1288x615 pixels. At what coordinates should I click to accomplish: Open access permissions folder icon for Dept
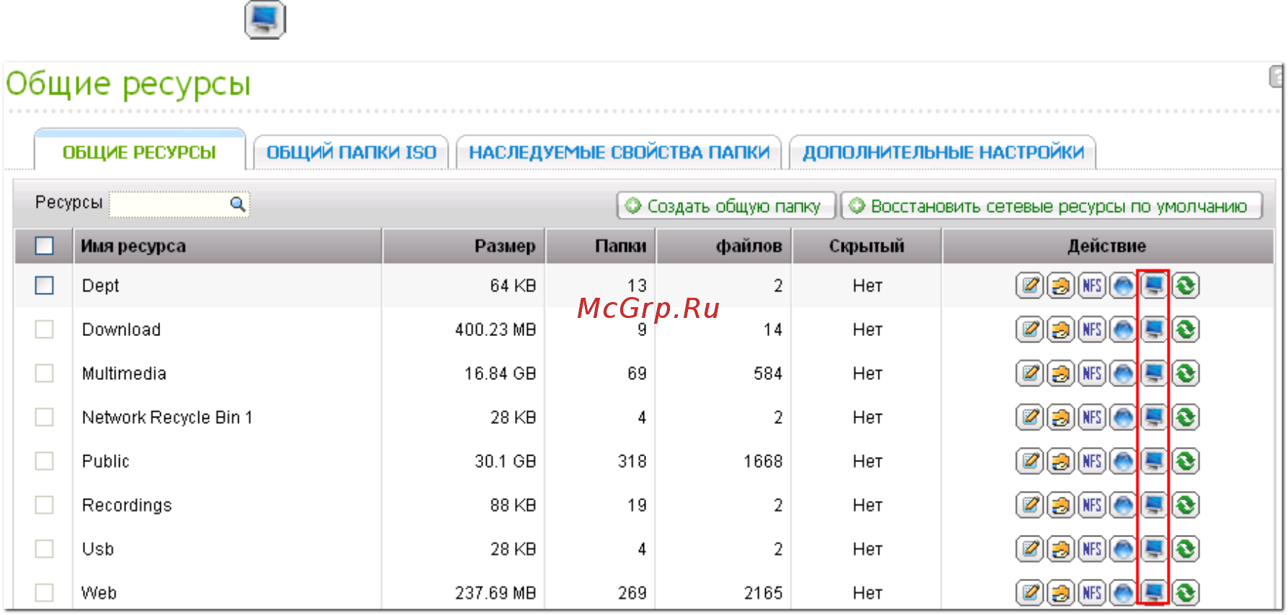coord(1061,286)
